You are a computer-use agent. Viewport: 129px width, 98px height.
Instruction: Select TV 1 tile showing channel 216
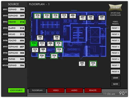(x=34, y=44)
